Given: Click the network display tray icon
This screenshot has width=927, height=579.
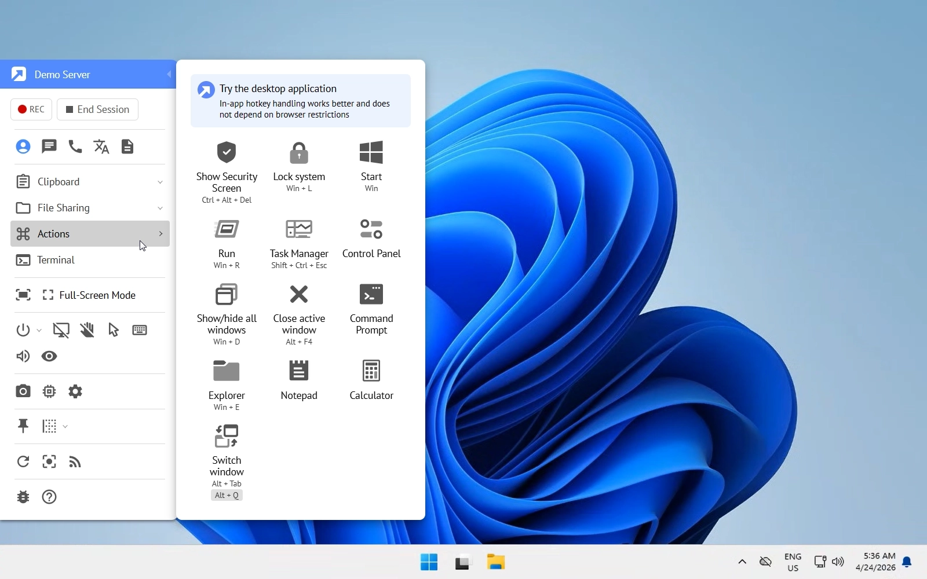Looking at the screenshot, I should coord(820,562).
